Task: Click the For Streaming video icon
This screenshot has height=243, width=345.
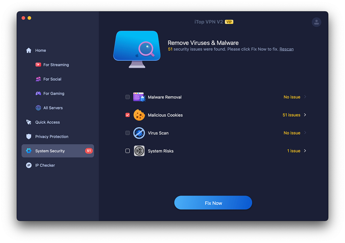Action: (x=38, y=65)
